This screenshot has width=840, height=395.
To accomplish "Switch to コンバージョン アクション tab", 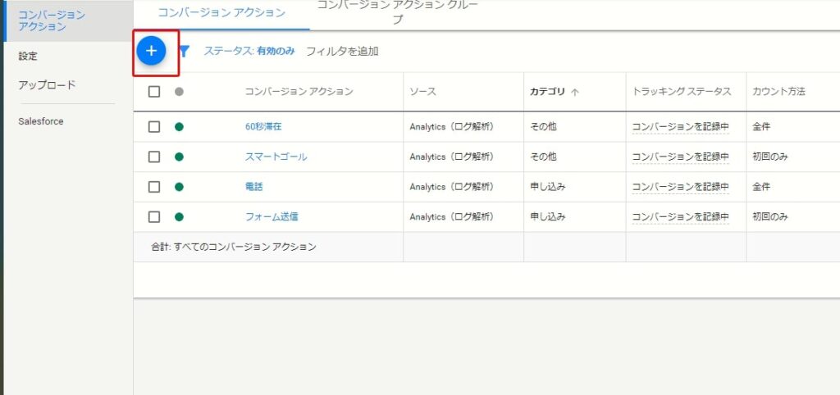I will [x=221, y=13].
